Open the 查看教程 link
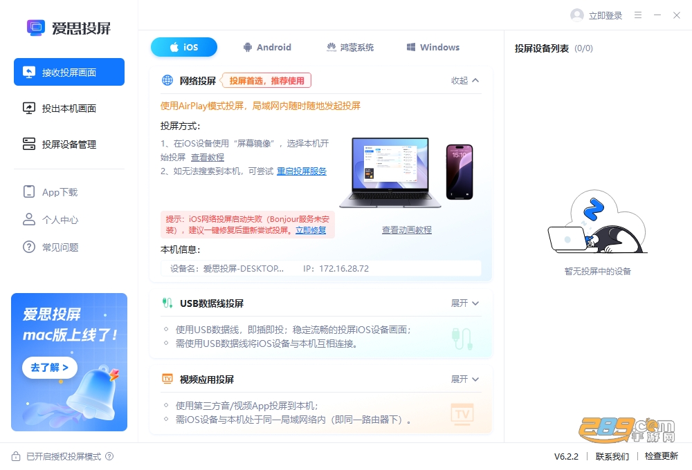The width and height of the screenshot is (692, 470). pyautogui.click(x=208, y=158)
